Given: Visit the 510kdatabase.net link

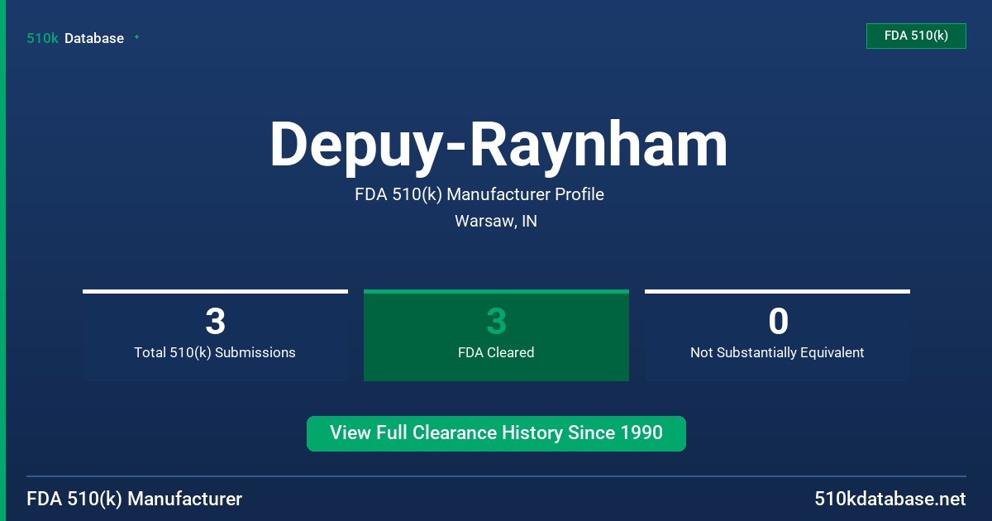Looking at the screenshot, I should [x=889, y=499].
